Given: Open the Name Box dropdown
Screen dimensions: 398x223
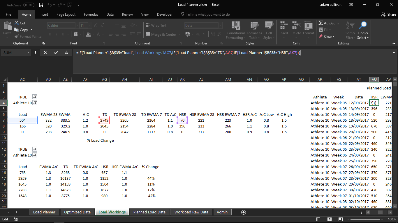Looking at the screenshot, I should point(28,52).
